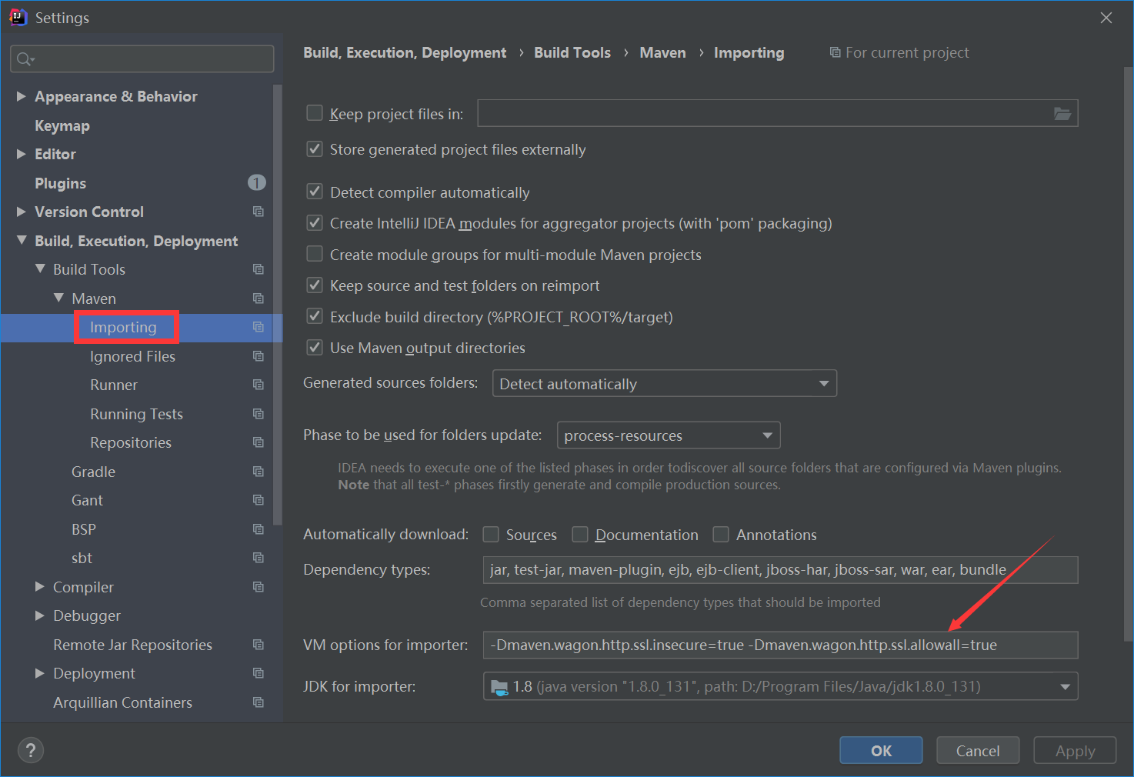Viewport: 1134px width, 777px height.
Task: Click the Cancel button
Action: [978, 750]
